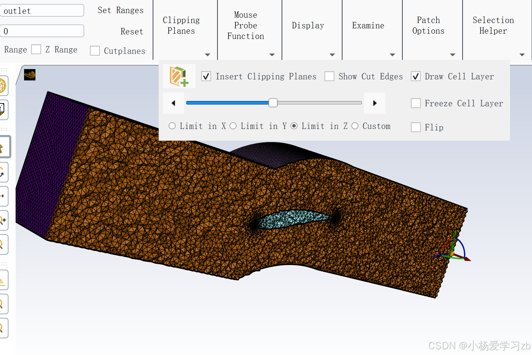Expand Clipping Planes dropdown arrow
The image size is (532, 355).
click(x=208, y=55)
